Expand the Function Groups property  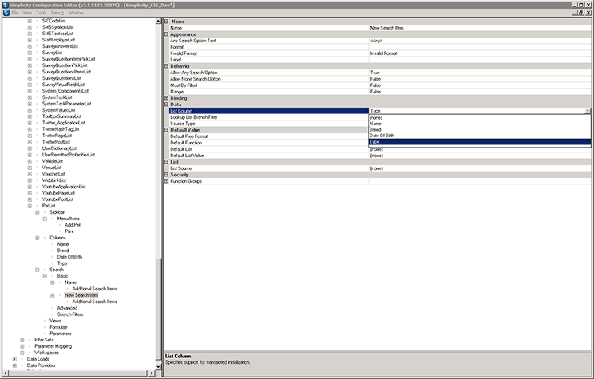[x=166, y=181]
